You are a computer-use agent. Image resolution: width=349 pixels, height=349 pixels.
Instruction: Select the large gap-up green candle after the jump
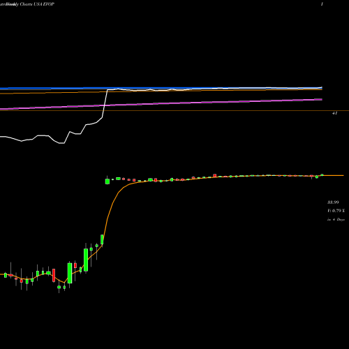107,181
